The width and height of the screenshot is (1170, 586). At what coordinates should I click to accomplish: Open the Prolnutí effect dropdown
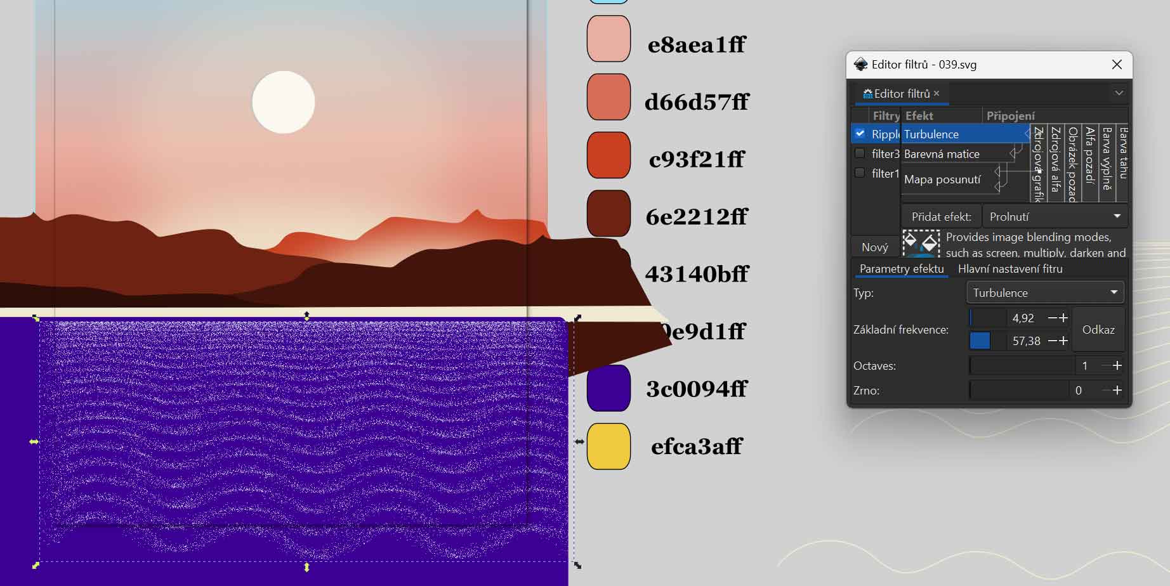[1055, 217]
